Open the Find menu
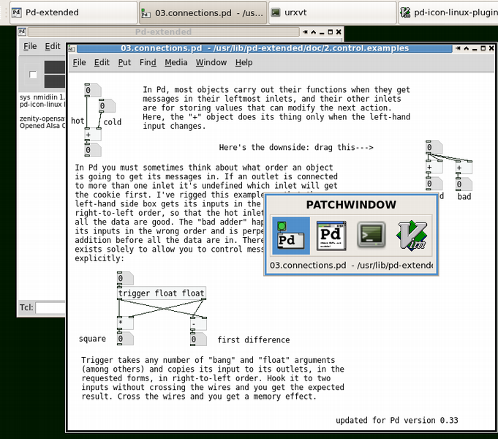 click(148, 62)
